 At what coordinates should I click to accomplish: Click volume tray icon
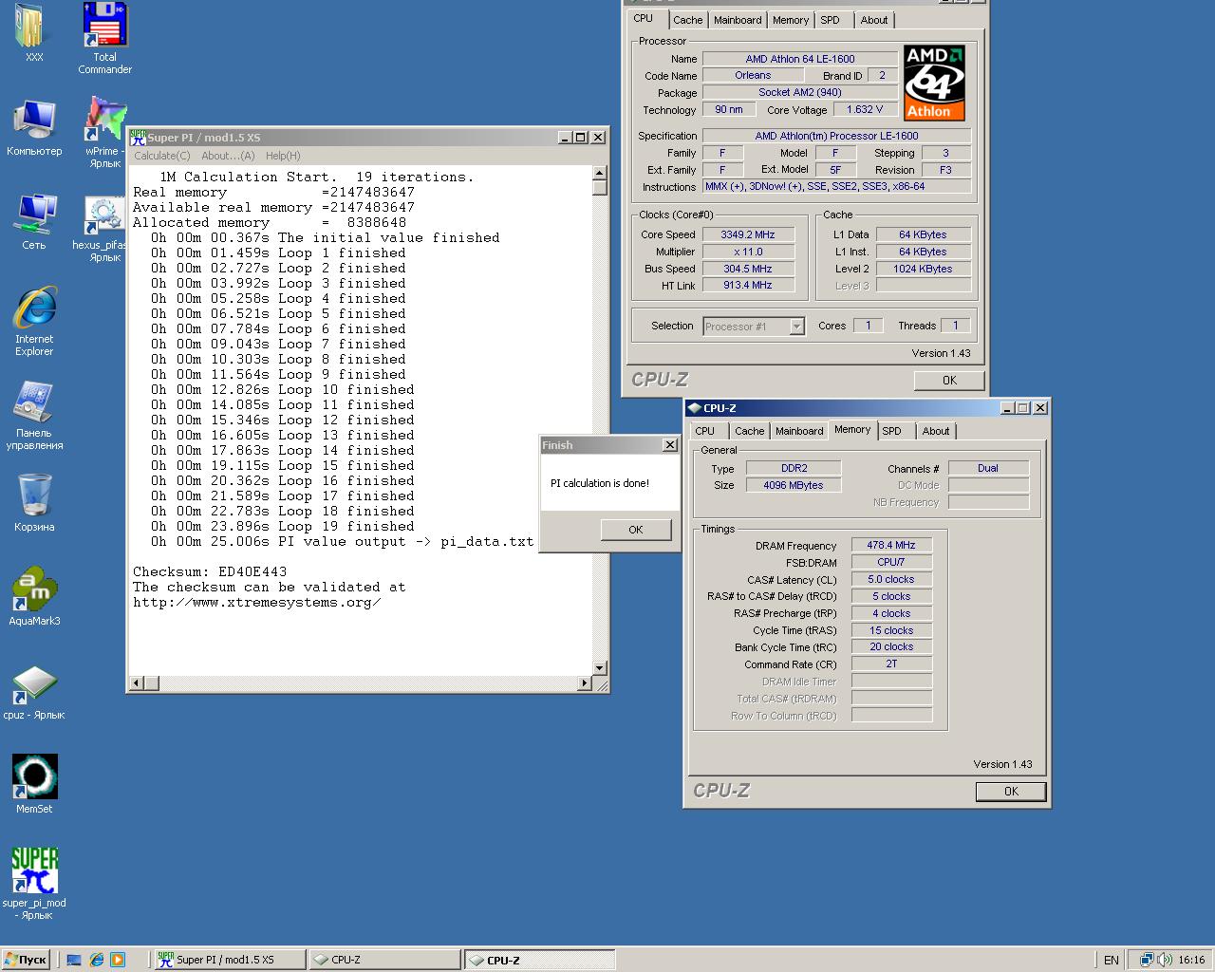1165,960
